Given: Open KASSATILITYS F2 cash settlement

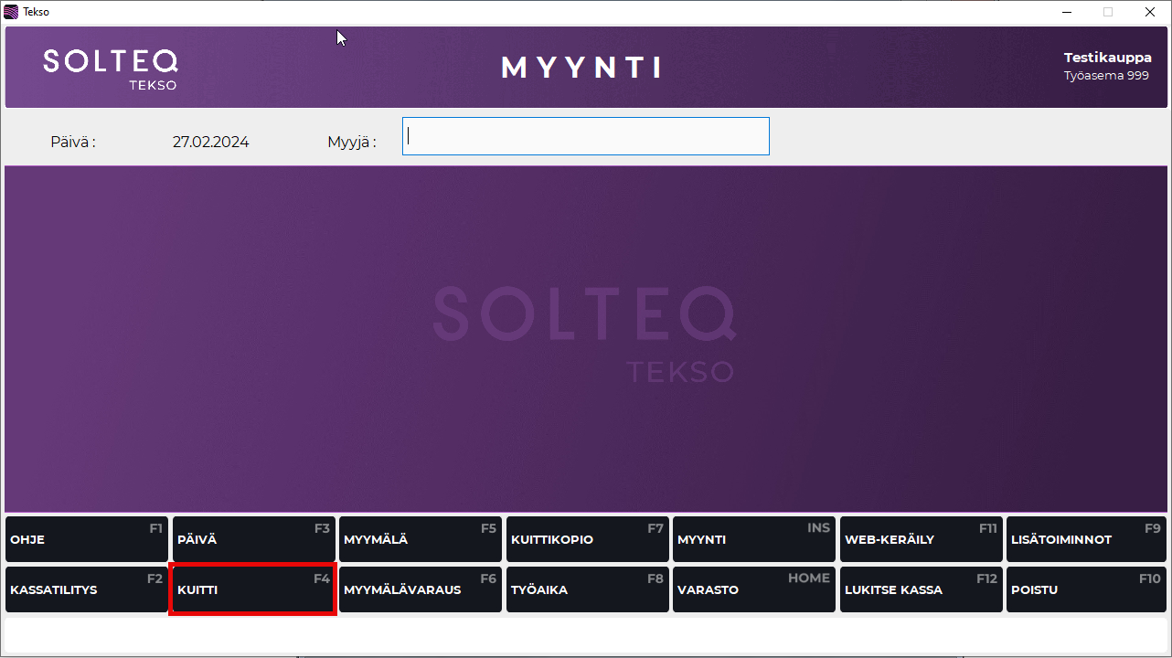Looking at the screenshot, I should pyautogui.click(x=87, y=589).
